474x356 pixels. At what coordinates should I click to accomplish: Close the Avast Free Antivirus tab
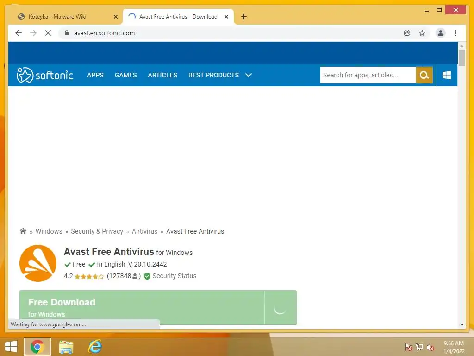pyautogui.click(x=226, y=17)
